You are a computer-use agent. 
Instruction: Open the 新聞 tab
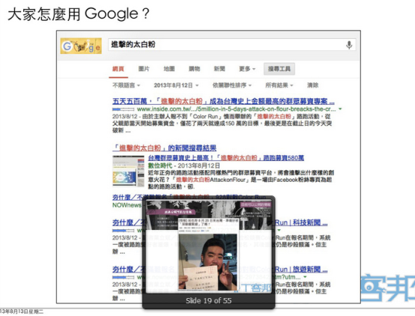[x=219, y=69]
